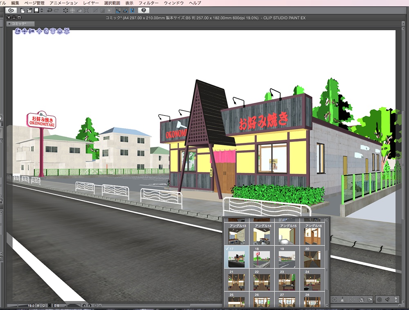Open CLIP STUDIO help via the question mark icon
This screenshot has height=310, width=409.
pos(144,10)
